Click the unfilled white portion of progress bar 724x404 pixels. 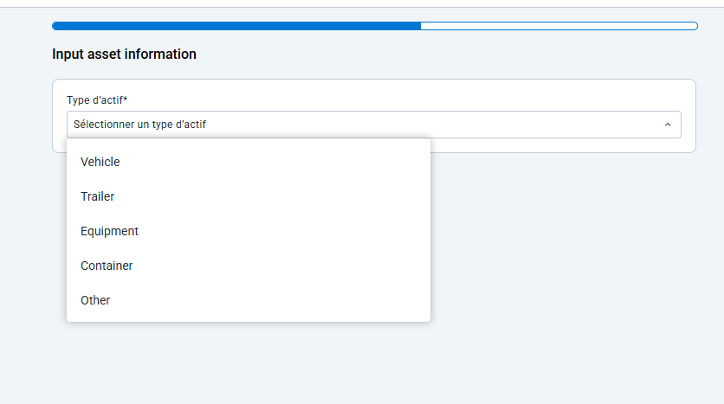tap(559, 26)
